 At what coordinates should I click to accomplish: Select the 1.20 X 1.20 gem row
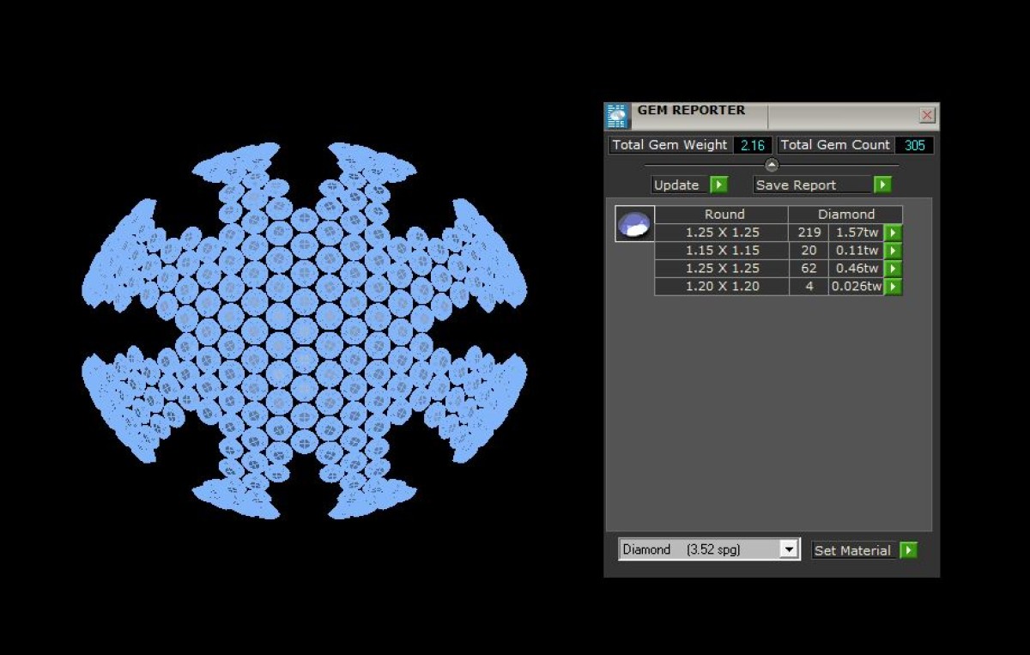[779, 287]
